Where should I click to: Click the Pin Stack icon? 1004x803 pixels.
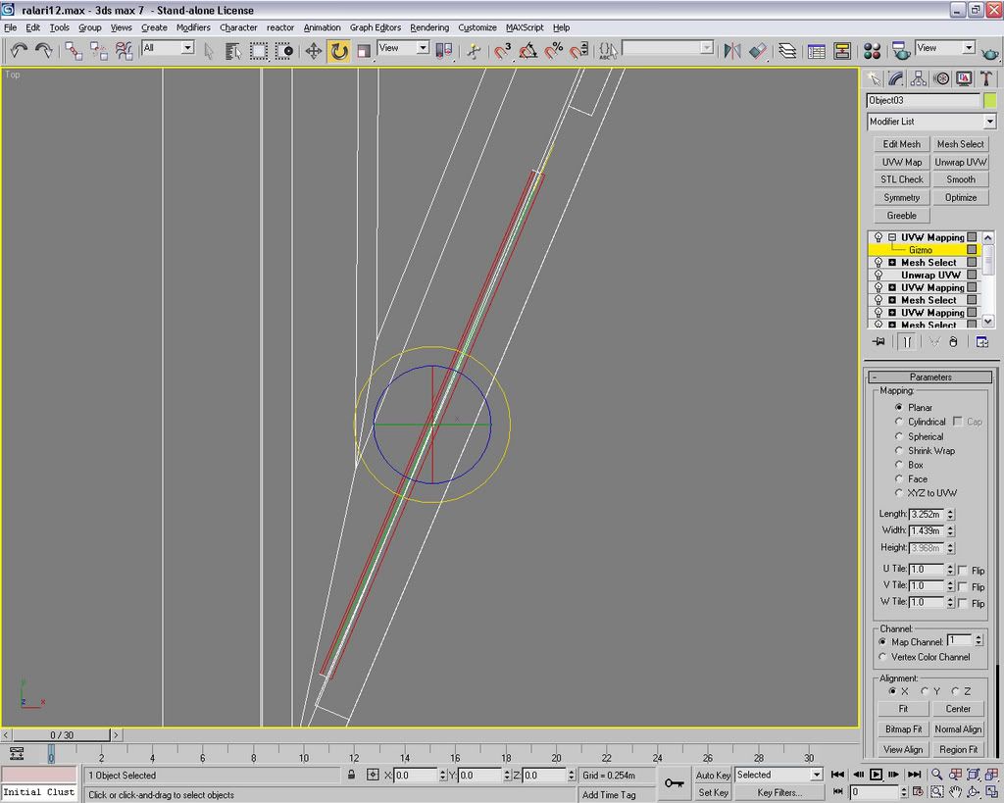[879, 342]
